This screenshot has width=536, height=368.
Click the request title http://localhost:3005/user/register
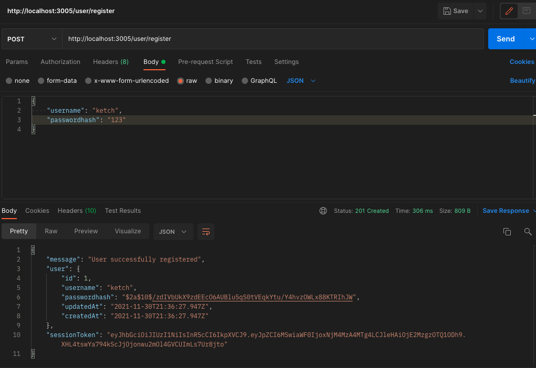pyautogui.click(x=61, y=11)
